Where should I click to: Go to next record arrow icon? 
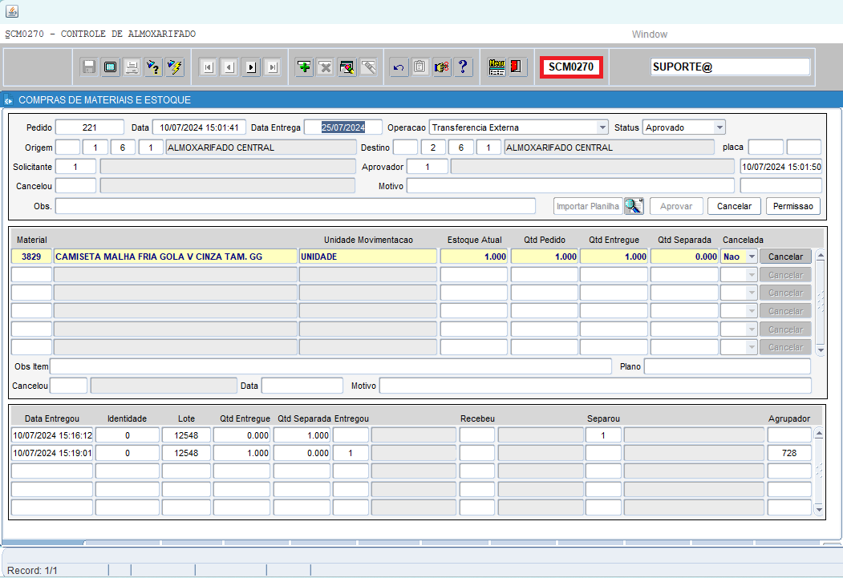[x=251, y=67]
